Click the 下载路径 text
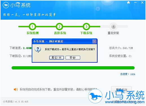146x106 pixels. 21,56
